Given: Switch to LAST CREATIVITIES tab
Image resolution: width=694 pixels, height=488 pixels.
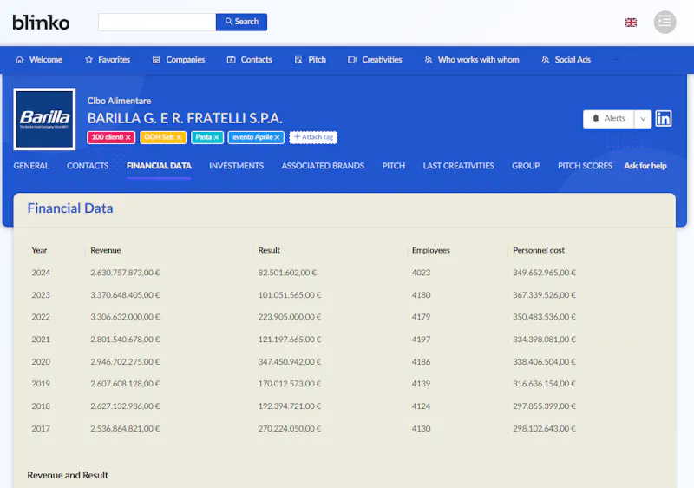Looking at the screenshot, I should click(x=458, y=166).
